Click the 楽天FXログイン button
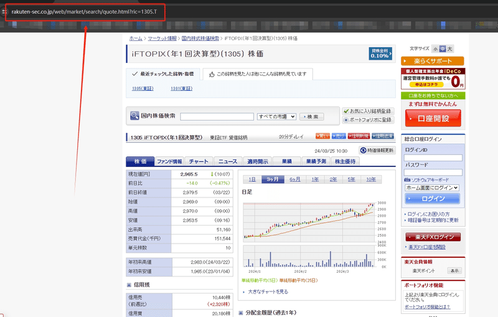Viewport: 498px width, 317px height. point(433,237)
